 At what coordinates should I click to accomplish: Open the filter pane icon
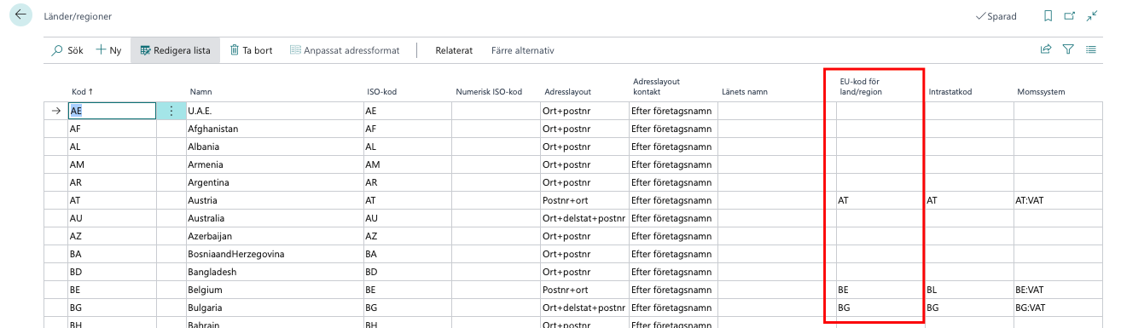pos(1067,50)
